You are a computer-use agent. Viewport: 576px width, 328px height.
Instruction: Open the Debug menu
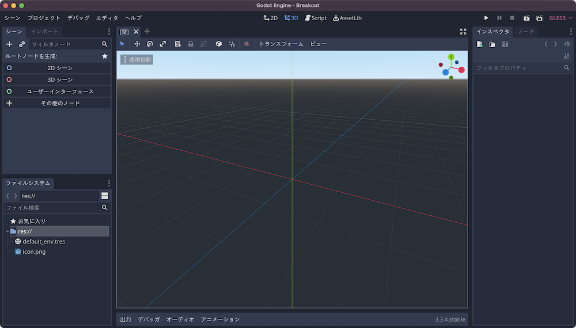tap(78, 18)
